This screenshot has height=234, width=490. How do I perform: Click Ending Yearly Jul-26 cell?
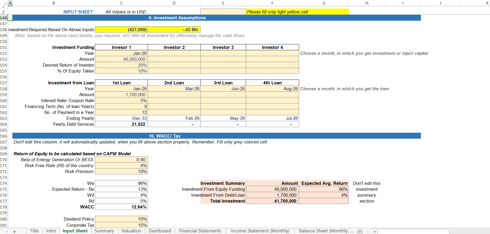[272, 118]
